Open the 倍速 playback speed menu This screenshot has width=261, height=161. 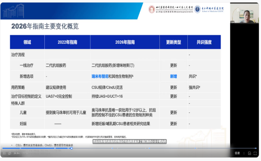point(237,153)
